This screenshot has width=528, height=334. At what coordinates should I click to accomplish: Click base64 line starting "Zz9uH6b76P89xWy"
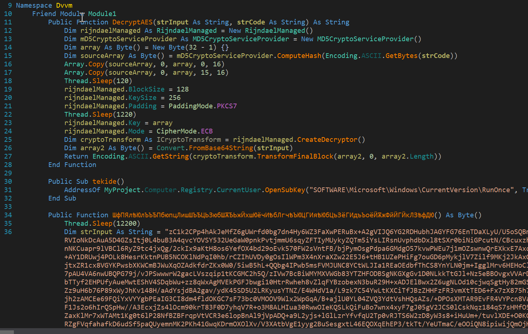[x=296, y=291]
